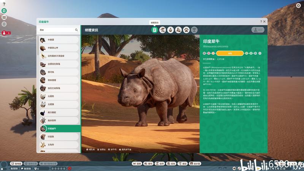The image size is (304, 171).
Task: Close the Zoopedia window
Action: pos(264,22)
